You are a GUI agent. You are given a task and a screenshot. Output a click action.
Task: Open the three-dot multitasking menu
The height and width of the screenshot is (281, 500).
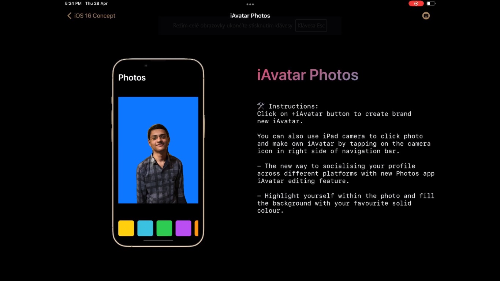point(250,4)
